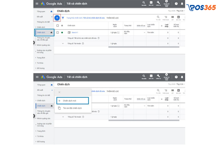The image size is (219, 146).
Task: Open Thông tin chuyên sâu về đấu giá, upper
Action: tap(43, 39)
